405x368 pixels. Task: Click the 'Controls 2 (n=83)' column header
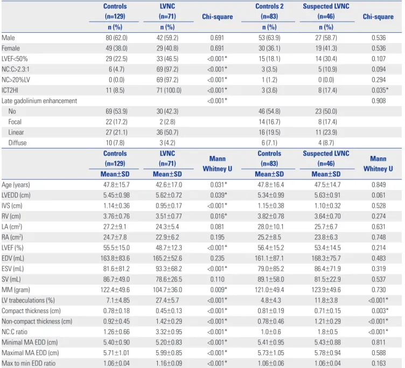tap(269, 11)
